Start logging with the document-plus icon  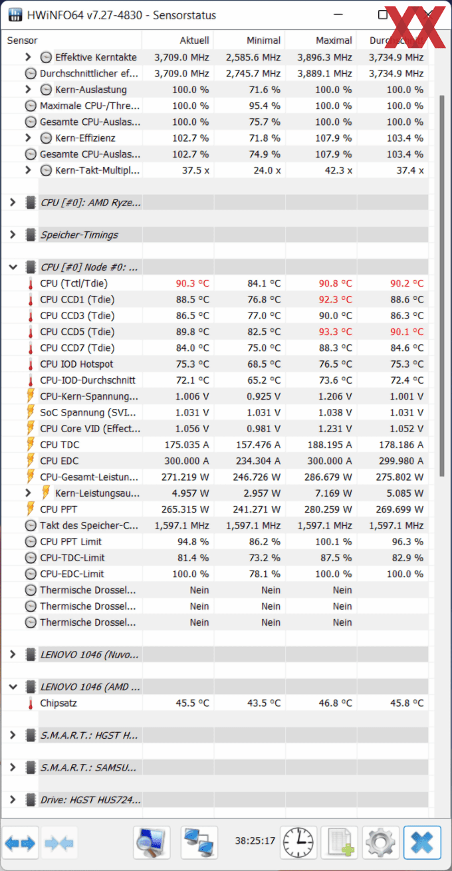(x=339, y=842)
